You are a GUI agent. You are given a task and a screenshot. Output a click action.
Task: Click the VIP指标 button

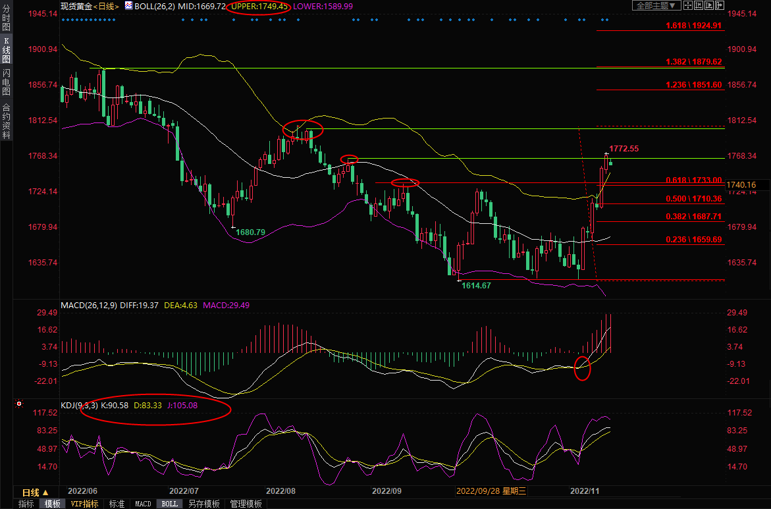click(x=84, y=504)
